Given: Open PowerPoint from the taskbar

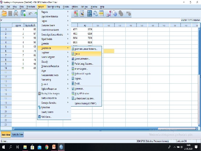Looking at the screenshot, I should point(54,147).
